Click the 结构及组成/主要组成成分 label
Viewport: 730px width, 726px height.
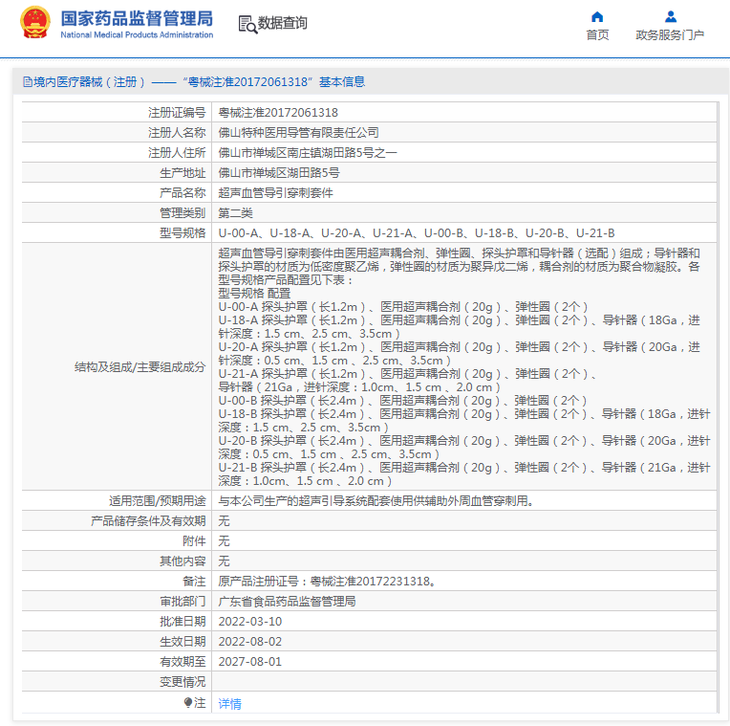[140, 366]
